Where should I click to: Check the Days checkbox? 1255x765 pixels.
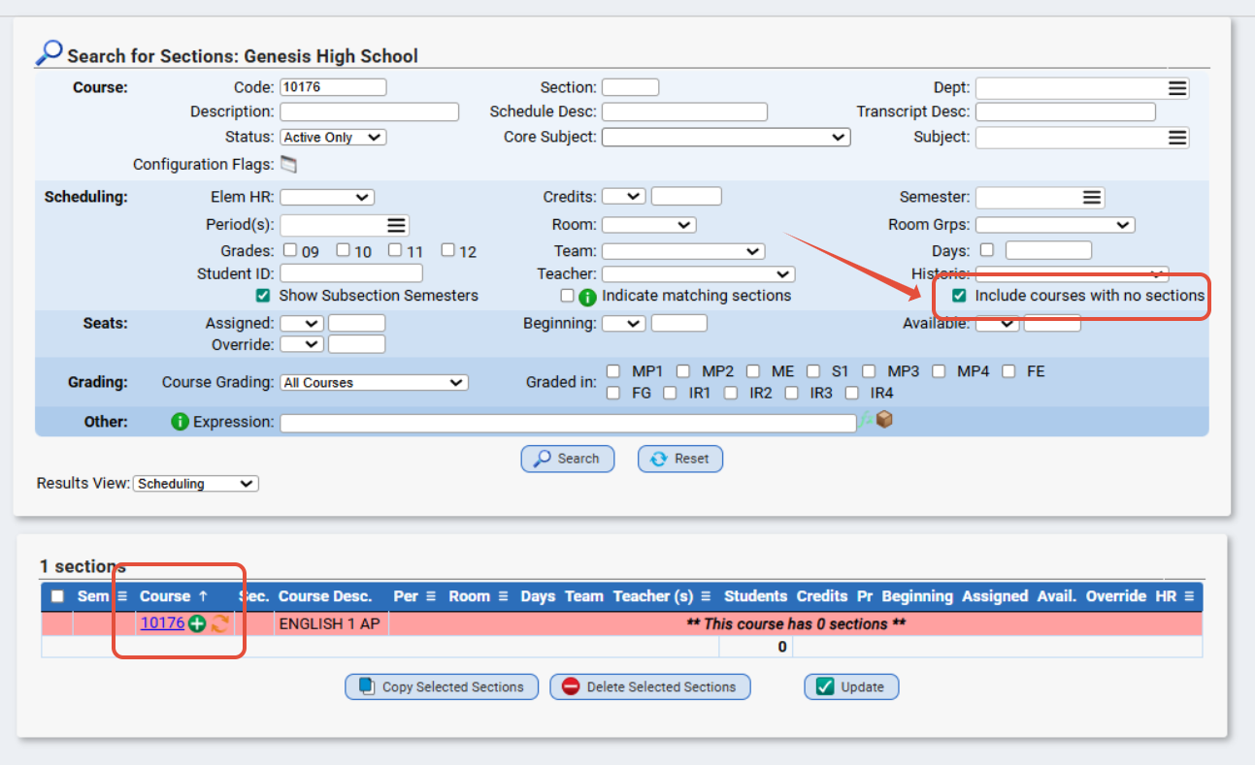click(987, 250)
